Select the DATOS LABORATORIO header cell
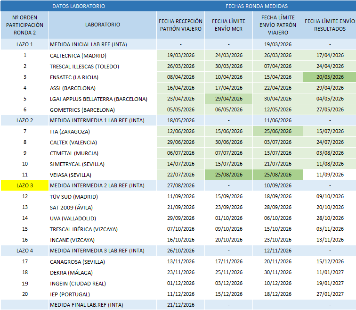Screen dimensions: 356x310 click(79, 6)
